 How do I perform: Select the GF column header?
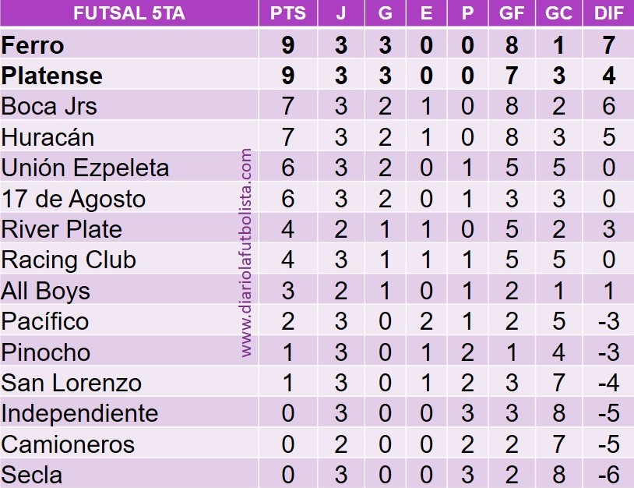[x=512, y=14]
